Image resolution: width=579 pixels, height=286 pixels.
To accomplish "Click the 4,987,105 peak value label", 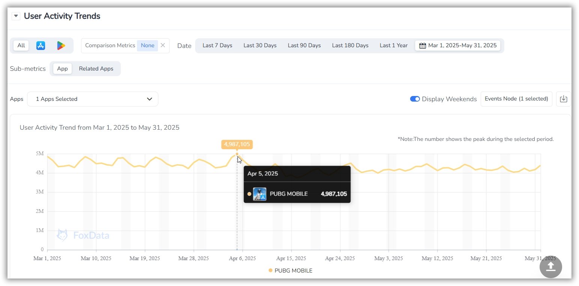I will click(237, 144).
